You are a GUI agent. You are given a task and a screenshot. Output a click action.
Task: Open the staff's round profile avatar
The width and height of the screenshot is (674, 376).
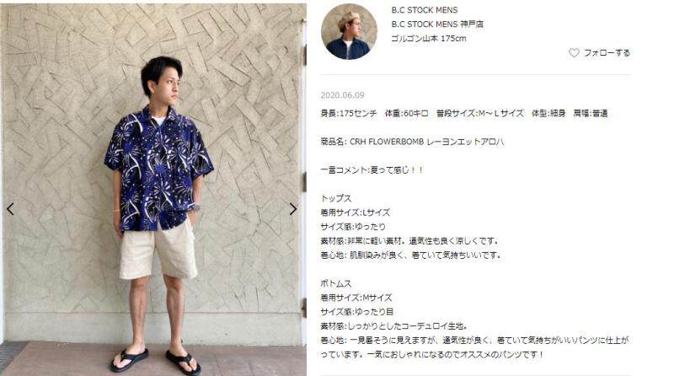pos(349,31)
